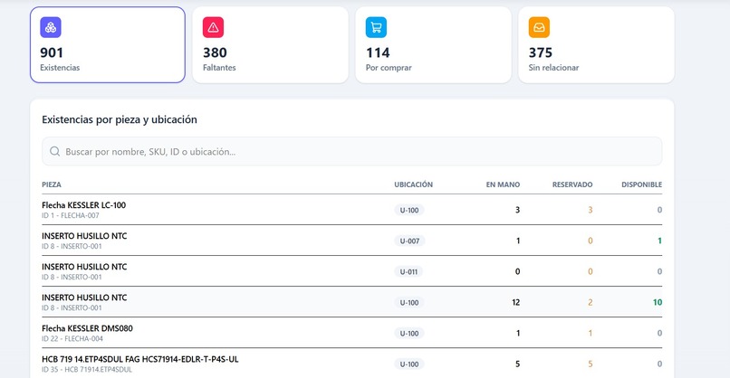Image resolution: width=730 pixels, height=378 pixels.
Task: Click en mano value 12
Action: point(516,302)
